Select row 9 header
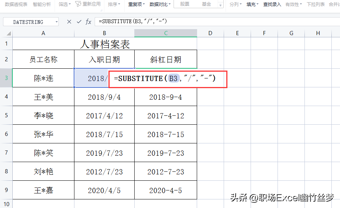 coord(6,190)
